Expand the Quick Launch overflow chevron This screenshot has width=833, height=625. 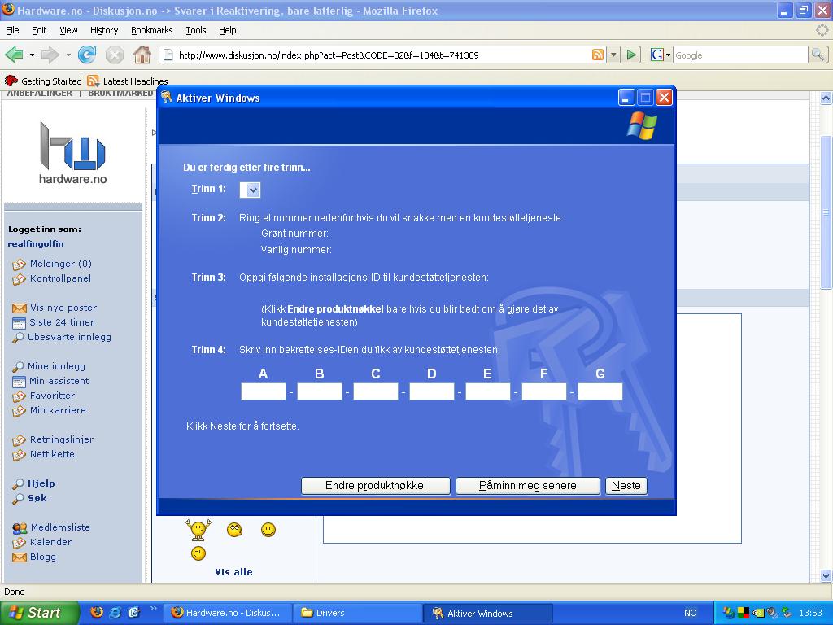[x=154, y=609]
